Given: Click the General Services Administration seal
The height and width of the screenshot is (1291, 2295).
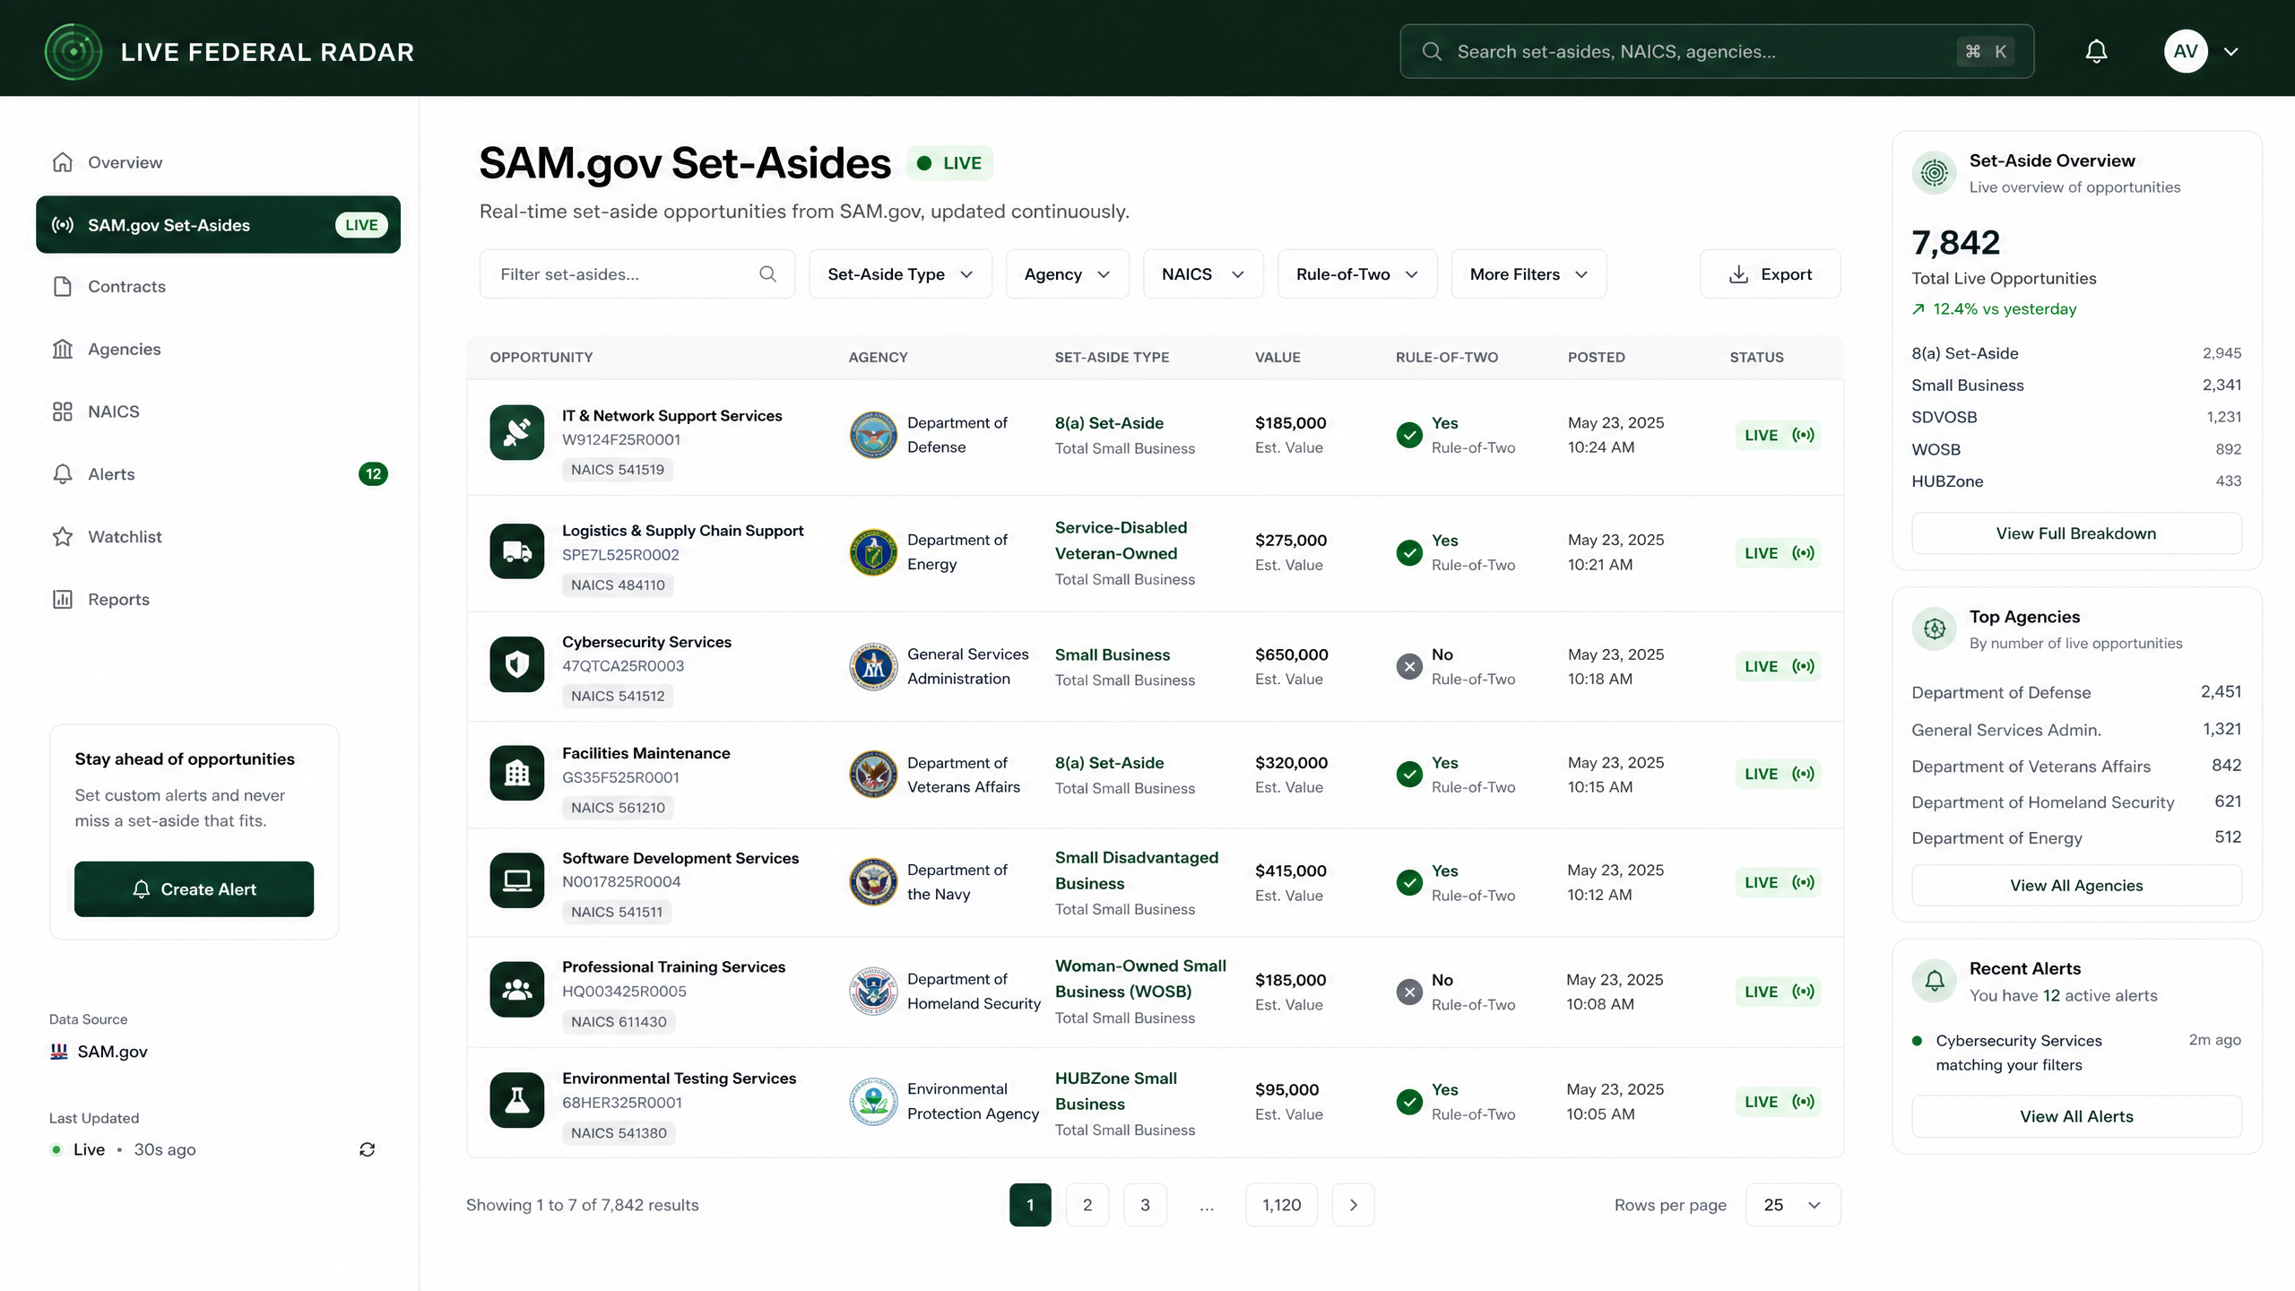Looking at the screenshot, I should pyautogui.click(x=873, y=666).
